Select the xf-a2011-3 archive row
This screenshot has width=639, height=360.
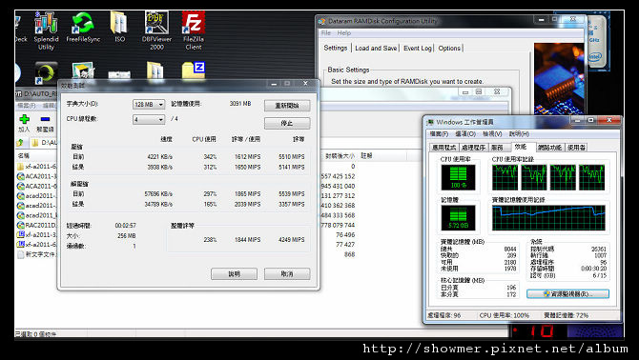pos(36,235)
